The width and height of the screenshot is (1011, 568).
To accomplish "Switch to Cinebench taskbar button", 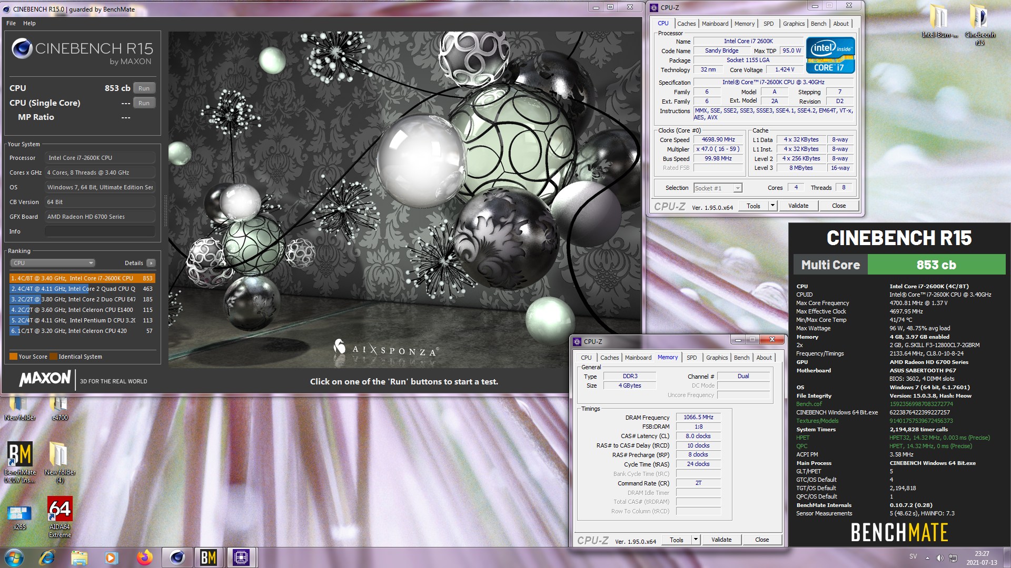I will pyautogui.click(x=177, y=557).
